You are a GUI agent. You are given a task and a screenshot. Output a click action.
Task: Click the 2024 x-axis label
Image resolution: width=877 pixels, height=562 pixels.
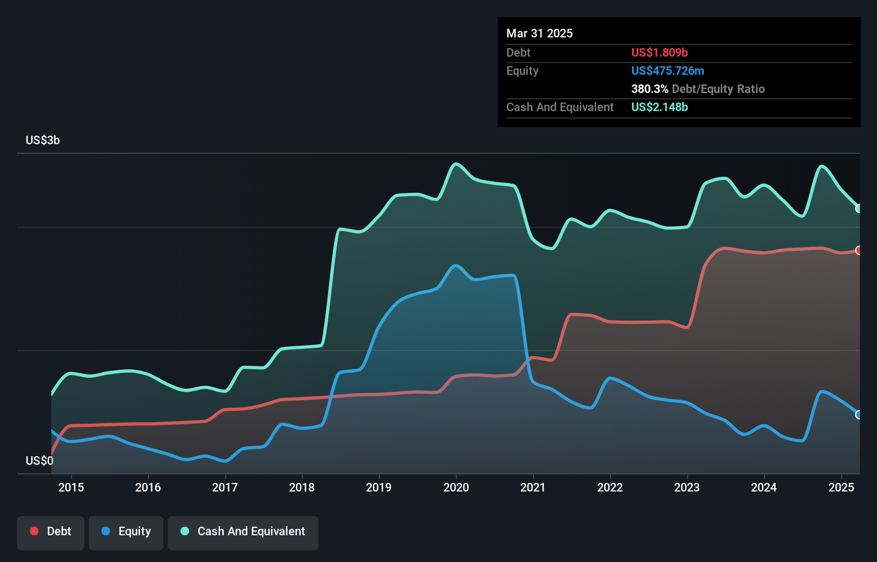coord(764,487)
